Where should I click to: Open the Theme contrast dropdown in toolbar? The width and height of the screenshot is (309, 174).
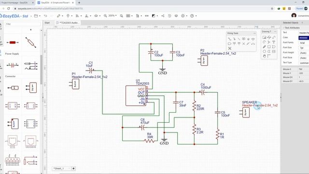(154, 16)
